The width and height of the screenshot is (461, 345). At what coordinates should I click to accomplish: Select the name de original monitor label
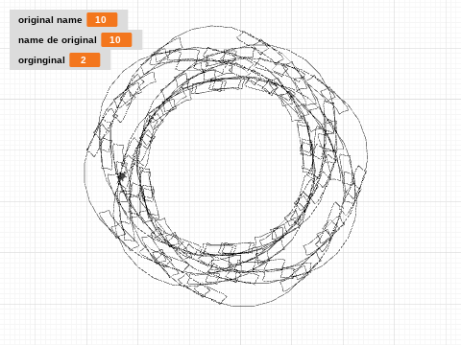point(58,40)
